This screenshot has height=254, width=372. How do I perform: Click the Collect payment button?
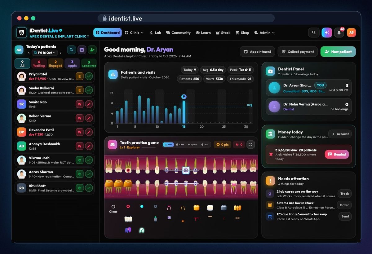(298, 52)
